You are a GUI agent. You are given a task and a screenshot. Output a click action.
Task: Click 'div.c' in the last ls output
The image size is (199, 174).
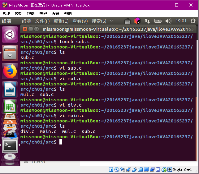pyautogui.click(x=27, y=131)
